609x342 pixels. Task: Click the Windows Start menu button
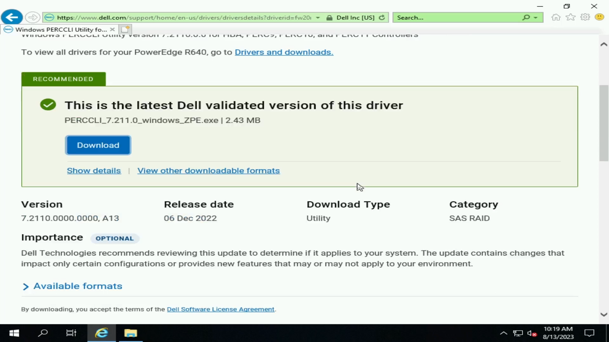[x=14, y=333]
